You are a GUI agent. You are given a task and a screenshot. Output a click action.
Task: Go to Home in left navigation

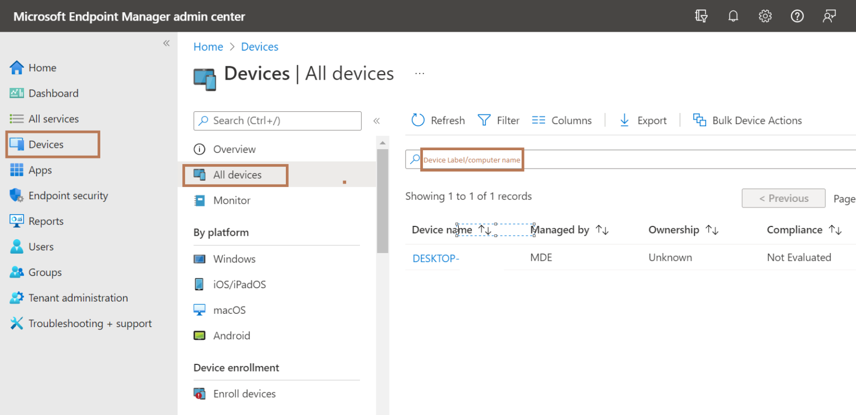[x=42, y=68]
